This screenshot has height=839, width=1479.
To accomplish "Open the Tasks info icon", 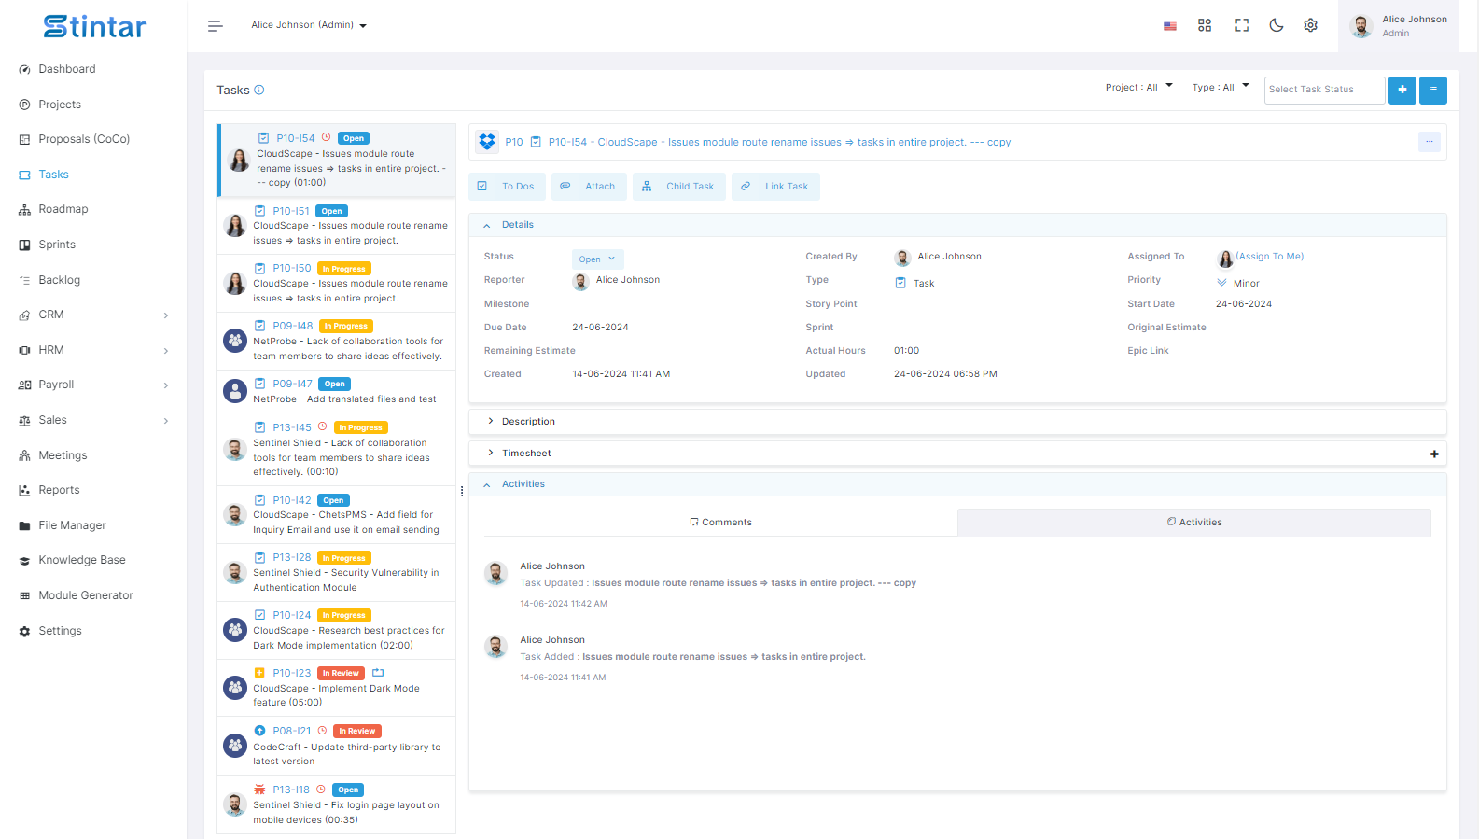I will coord(259,91).
